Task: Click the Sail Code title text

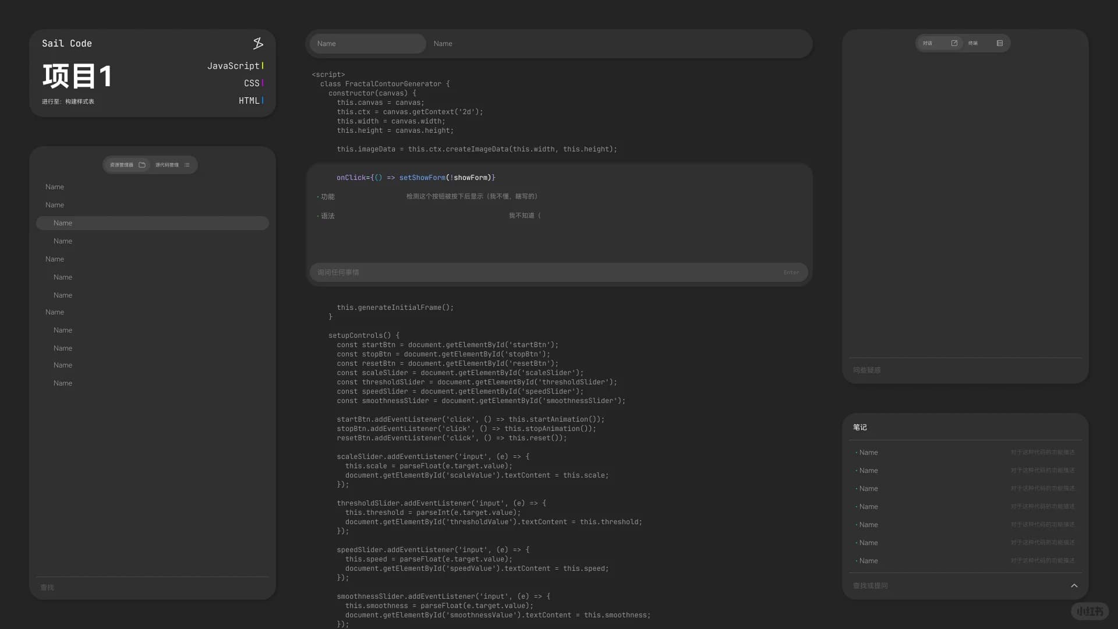Action: pyautogui.click(x=67, y=44)
